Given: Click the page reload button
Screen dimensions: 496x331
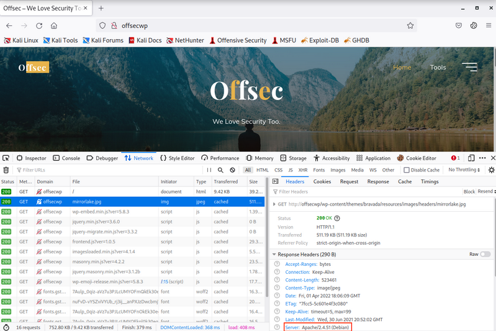Looking at the screenshot, I should tap(39, 25).
